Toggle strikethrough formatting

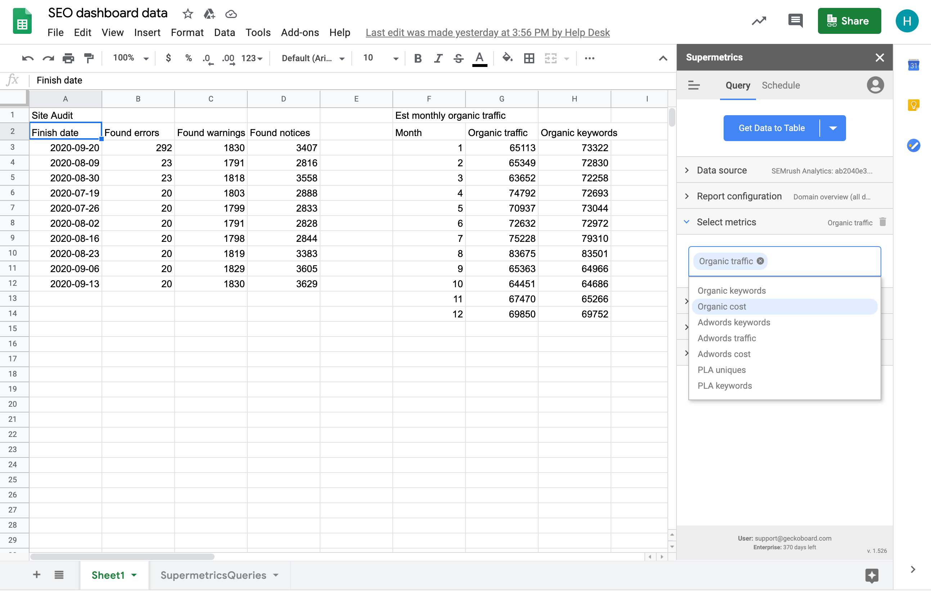pos(459,58)
